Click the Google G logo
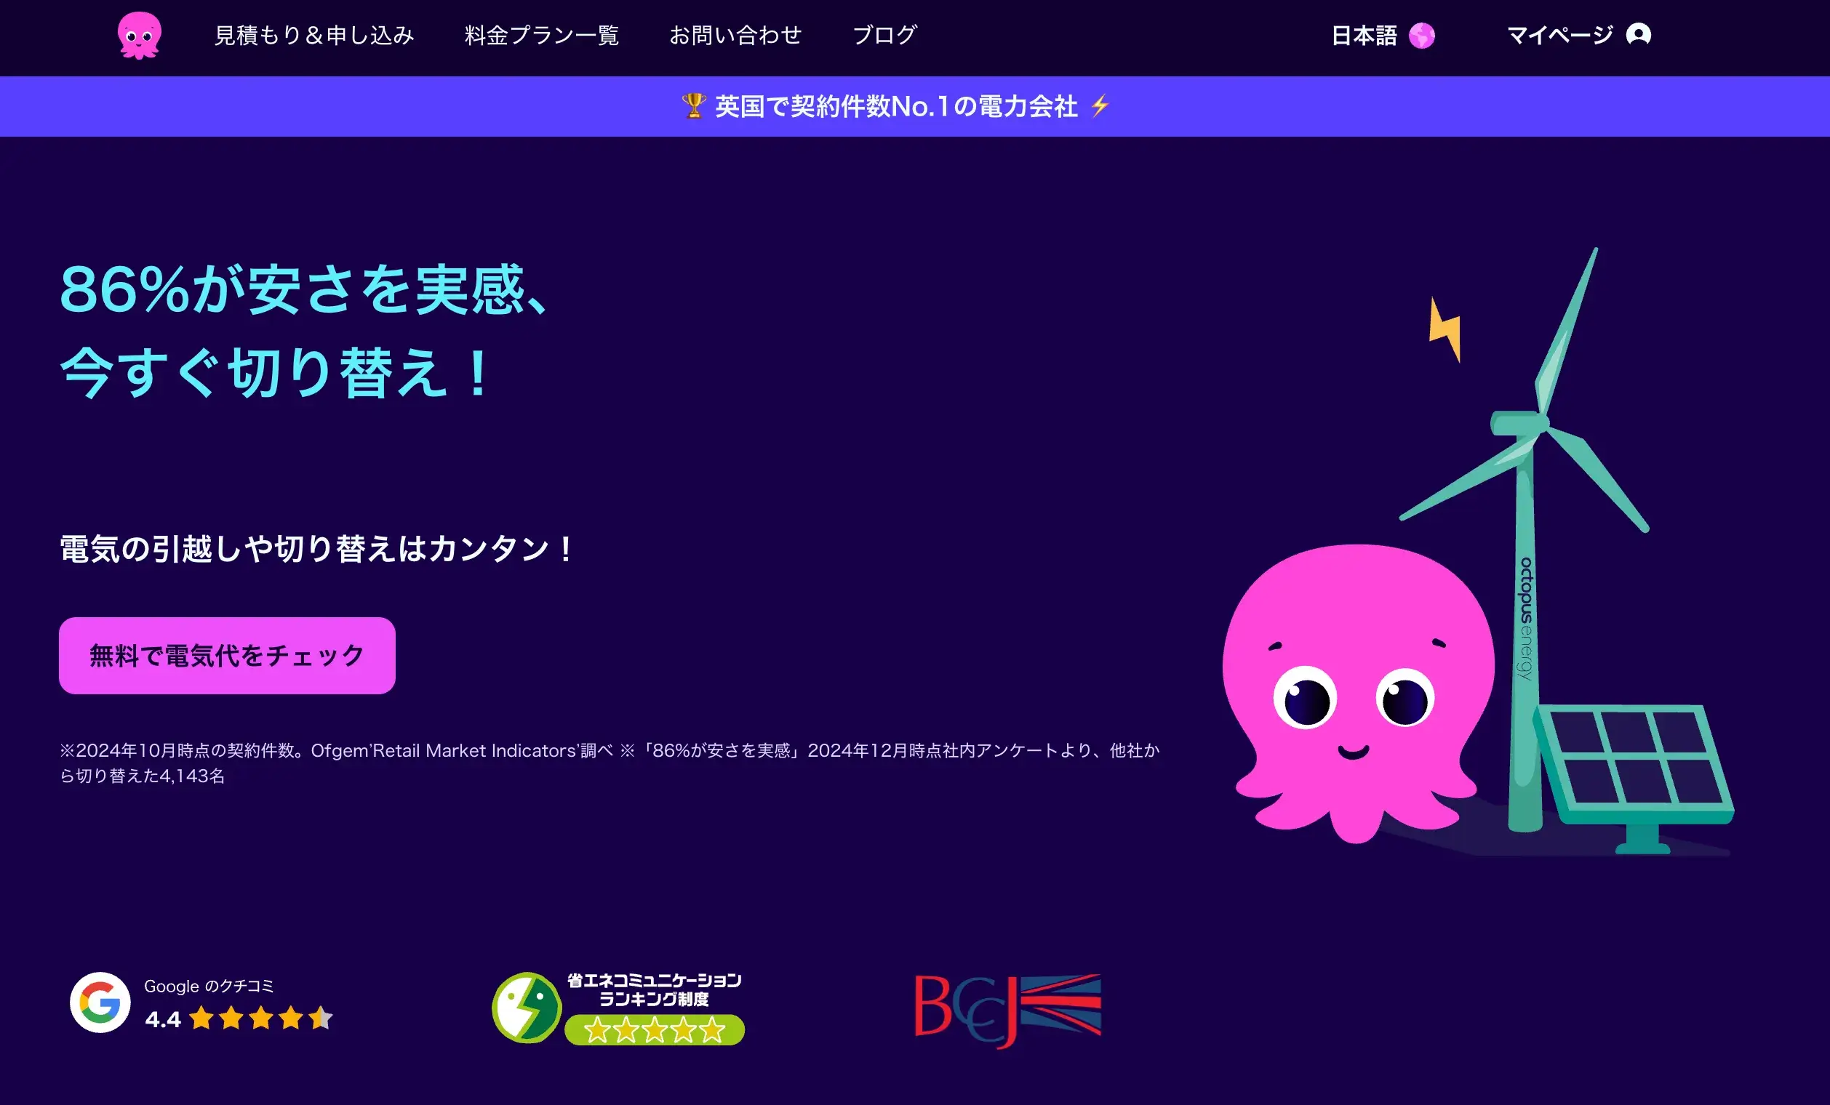The height and width of the screenshot is (1105, 1830). pyautogui.click(x=100, y=1002)
